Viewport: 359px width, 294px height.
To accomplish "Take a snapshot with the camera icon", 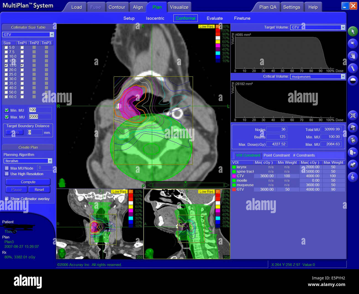I will [x=353, y=128].
